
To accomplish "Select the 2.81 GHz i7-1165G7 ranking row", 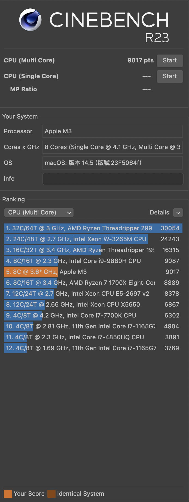I will coord(93,326).
